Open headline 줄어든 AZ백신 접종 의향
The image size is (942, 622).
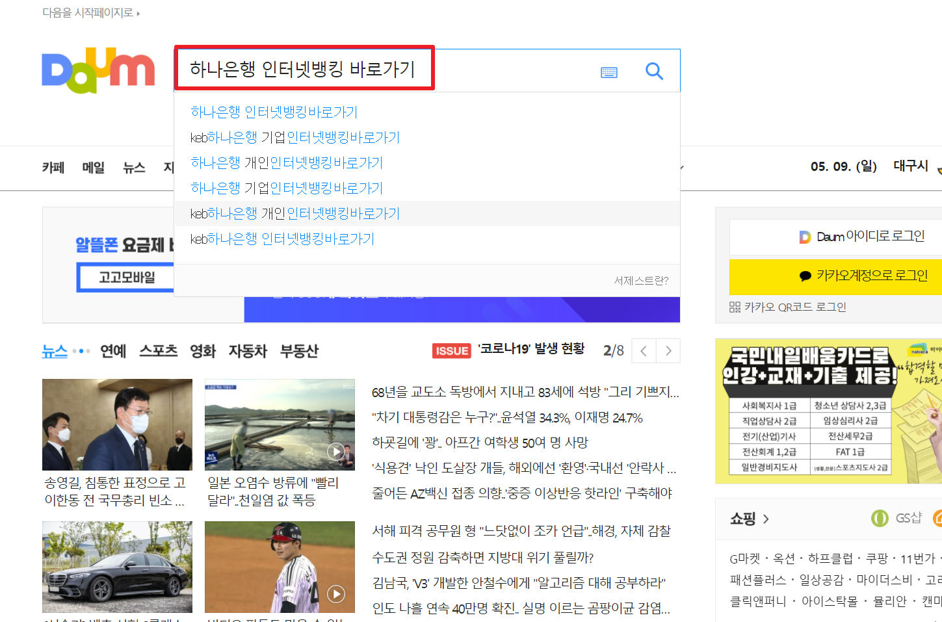point(522,493)
